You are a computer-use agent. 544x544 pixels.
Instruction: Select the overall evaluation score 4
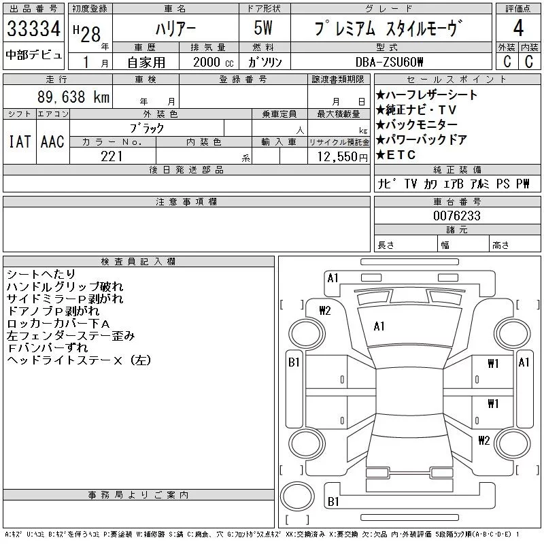[x=517, y=29]
